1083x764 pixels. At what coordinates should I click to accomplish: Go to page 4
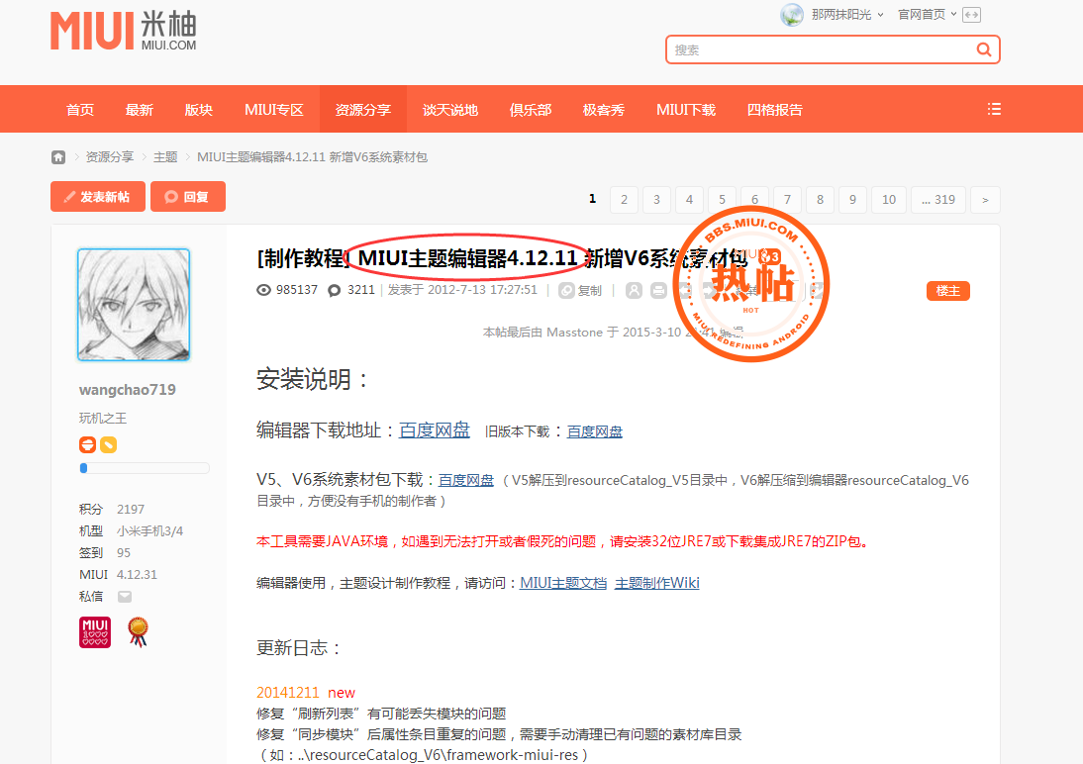[x=689, y=200]
